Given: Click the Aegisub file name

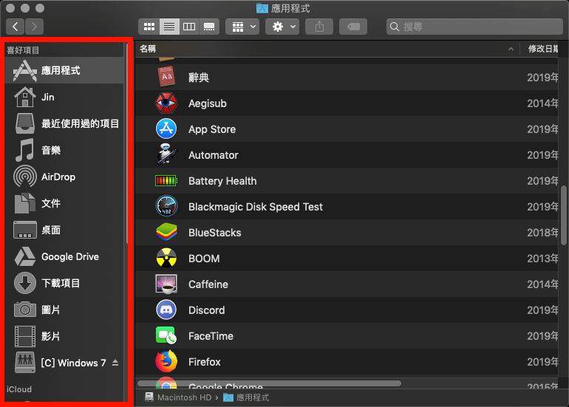Looking at the screenshot, I should pyautogui.click(x=207, y=103).
